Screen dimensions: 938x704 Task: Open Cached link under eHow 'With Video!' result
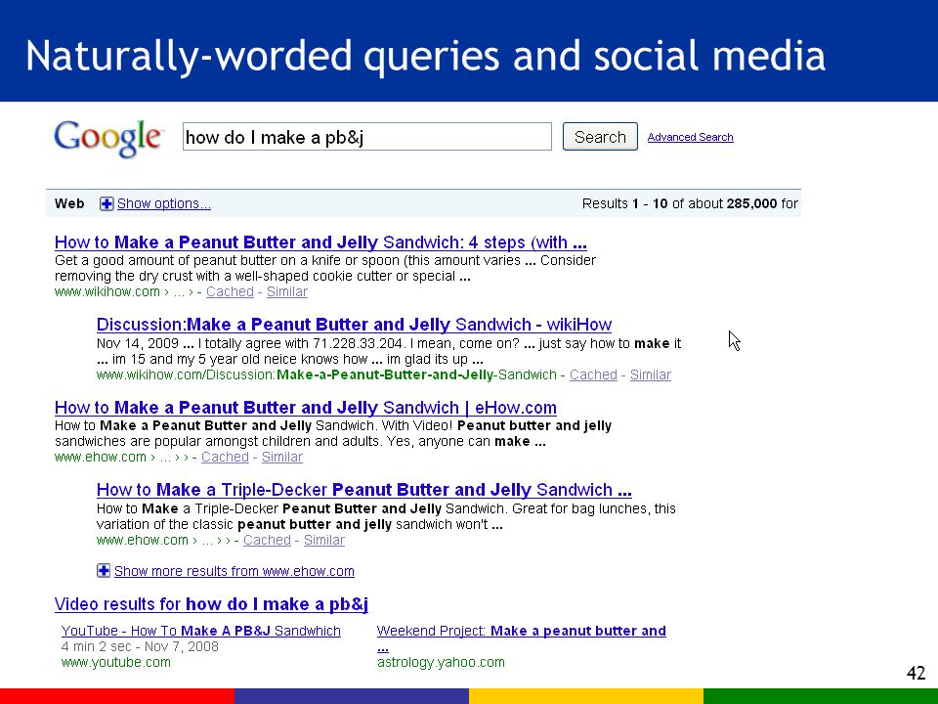point(225,457)
